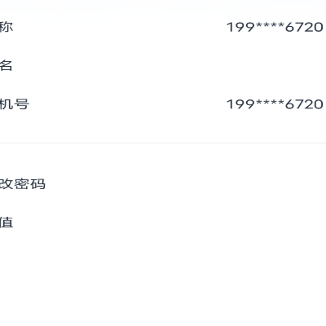This screenshot has height=326, width=326.
Task: Tap the empty value field of 名 row
Action: [x=244, y=66]
